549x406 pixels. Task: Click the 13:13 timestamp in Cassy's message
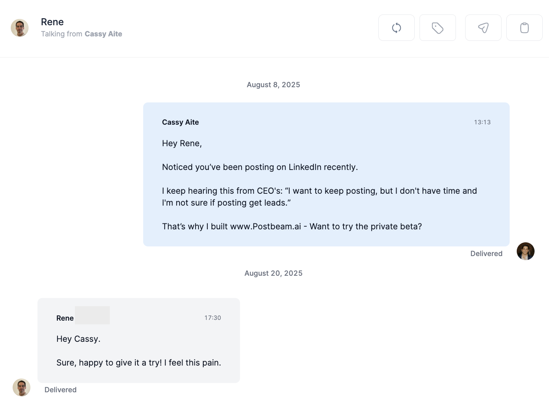click(482, 122)
